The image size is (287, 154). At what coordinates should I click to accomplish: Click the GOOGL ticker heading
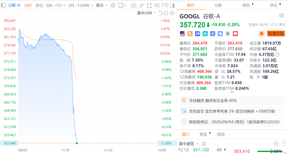190,16
